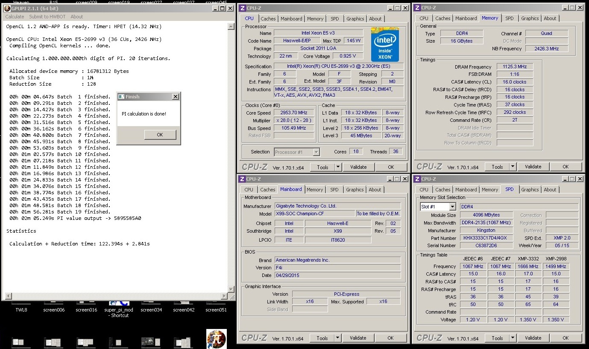Click the Command Rate value 2T
Image resolution: width=589 pixels, height=349 pixels.
pos(515,120)
